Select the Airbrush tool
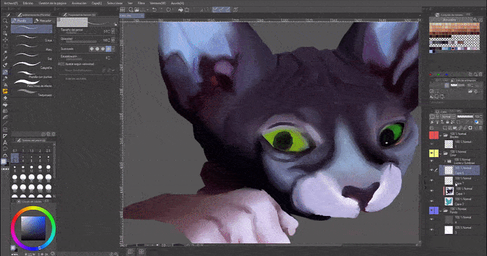Image resolution: width=487 pixels, height=256 pixels. click(x=5, y=85)
